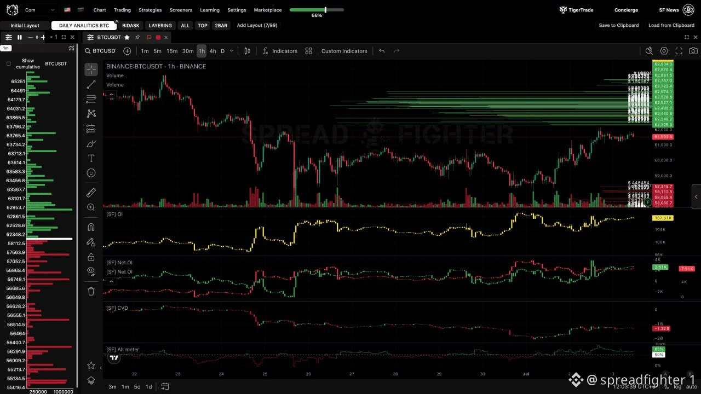Image resolution: width=701 pixels, height=394 pixels.
Task: Redo the chart action
Action: point(397,51)
